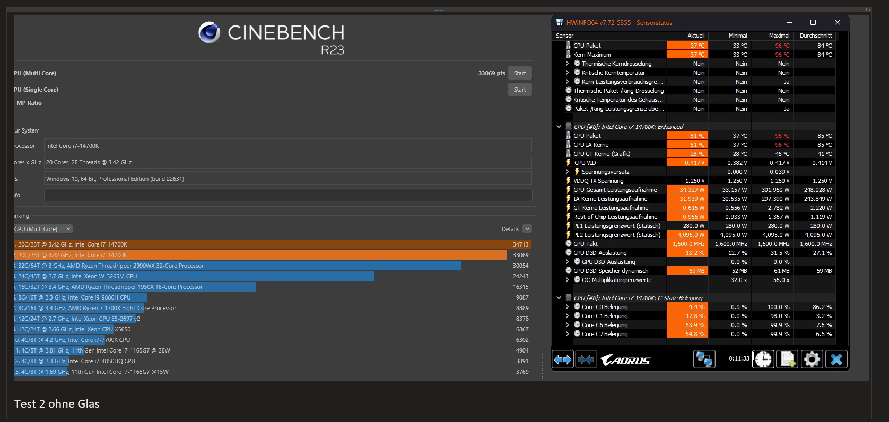Screen dimensions: 889x422
Task: Click lightning icon beside GT-Kerne Leistungsaufnahme
Action: (568, 208)
